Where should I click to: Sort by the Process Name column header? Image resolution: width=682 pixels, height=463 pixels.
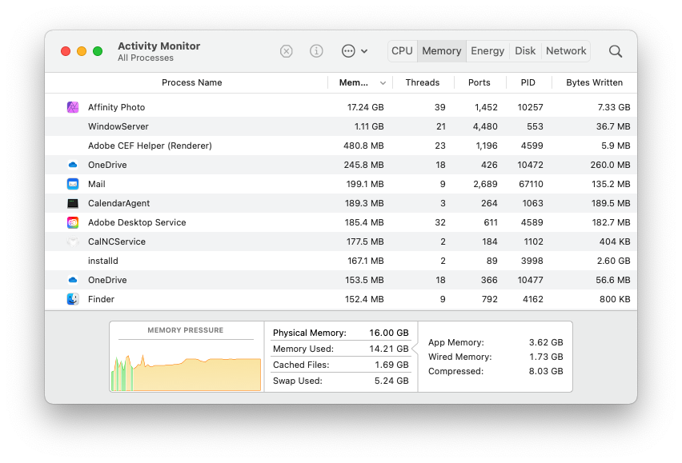[192, 82]
